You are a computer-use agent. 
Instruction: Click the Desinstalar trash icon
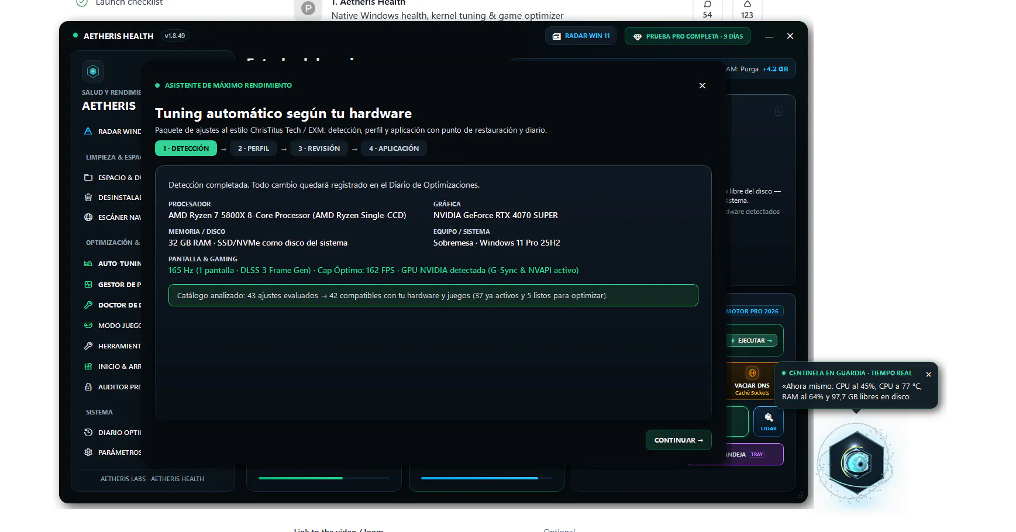tap(88, 198)
